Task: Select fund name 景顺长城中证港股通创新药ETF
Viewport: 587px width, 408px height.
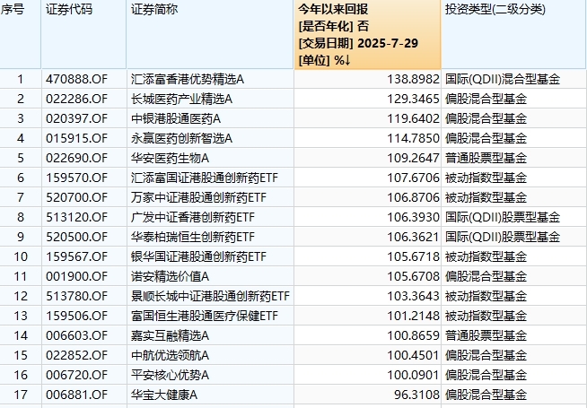Action: (x=210, y=296)
